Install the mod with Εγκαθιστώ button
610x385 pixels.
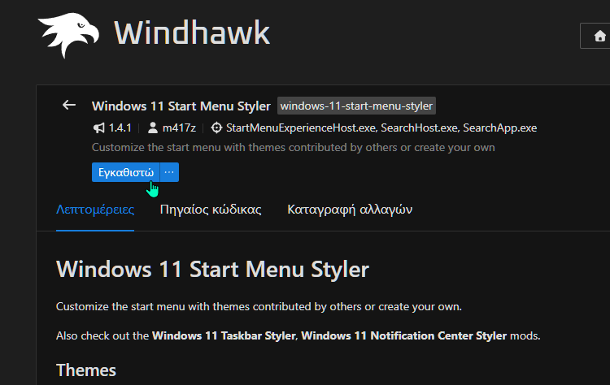point(125,172)
